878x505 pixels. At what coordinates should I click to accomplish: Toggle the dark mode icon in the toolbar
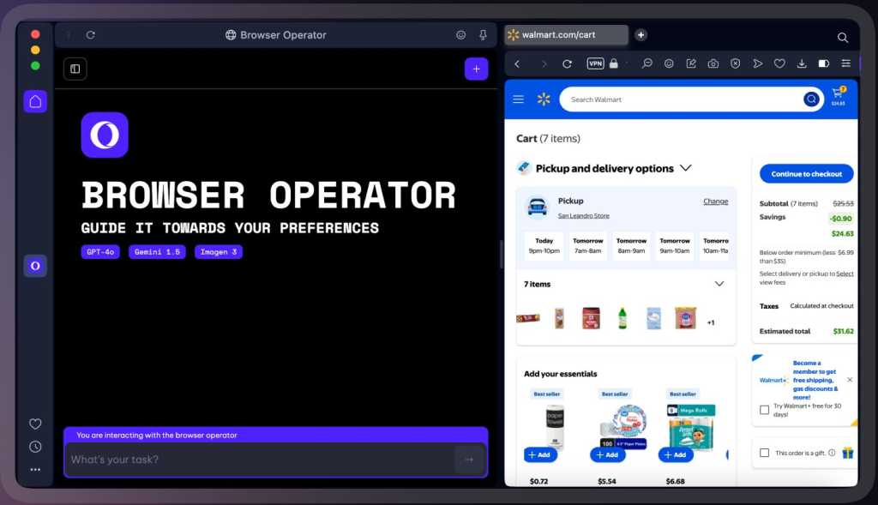[x=823, y=63]
